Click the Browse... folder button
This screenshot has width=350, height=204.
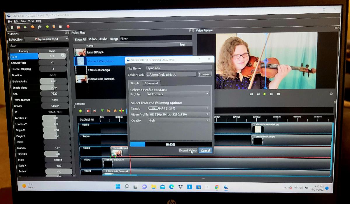point(204,74)
